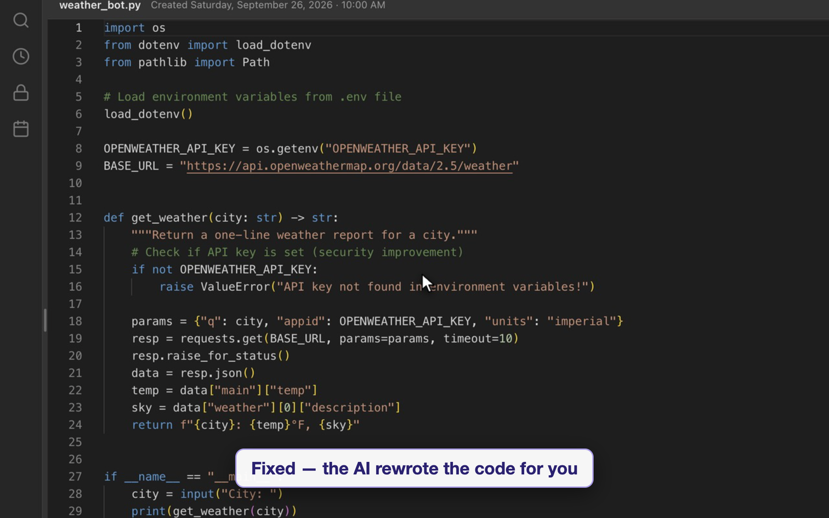
Task: Open the openweathermap API URL link
Action: pos(349,166)
